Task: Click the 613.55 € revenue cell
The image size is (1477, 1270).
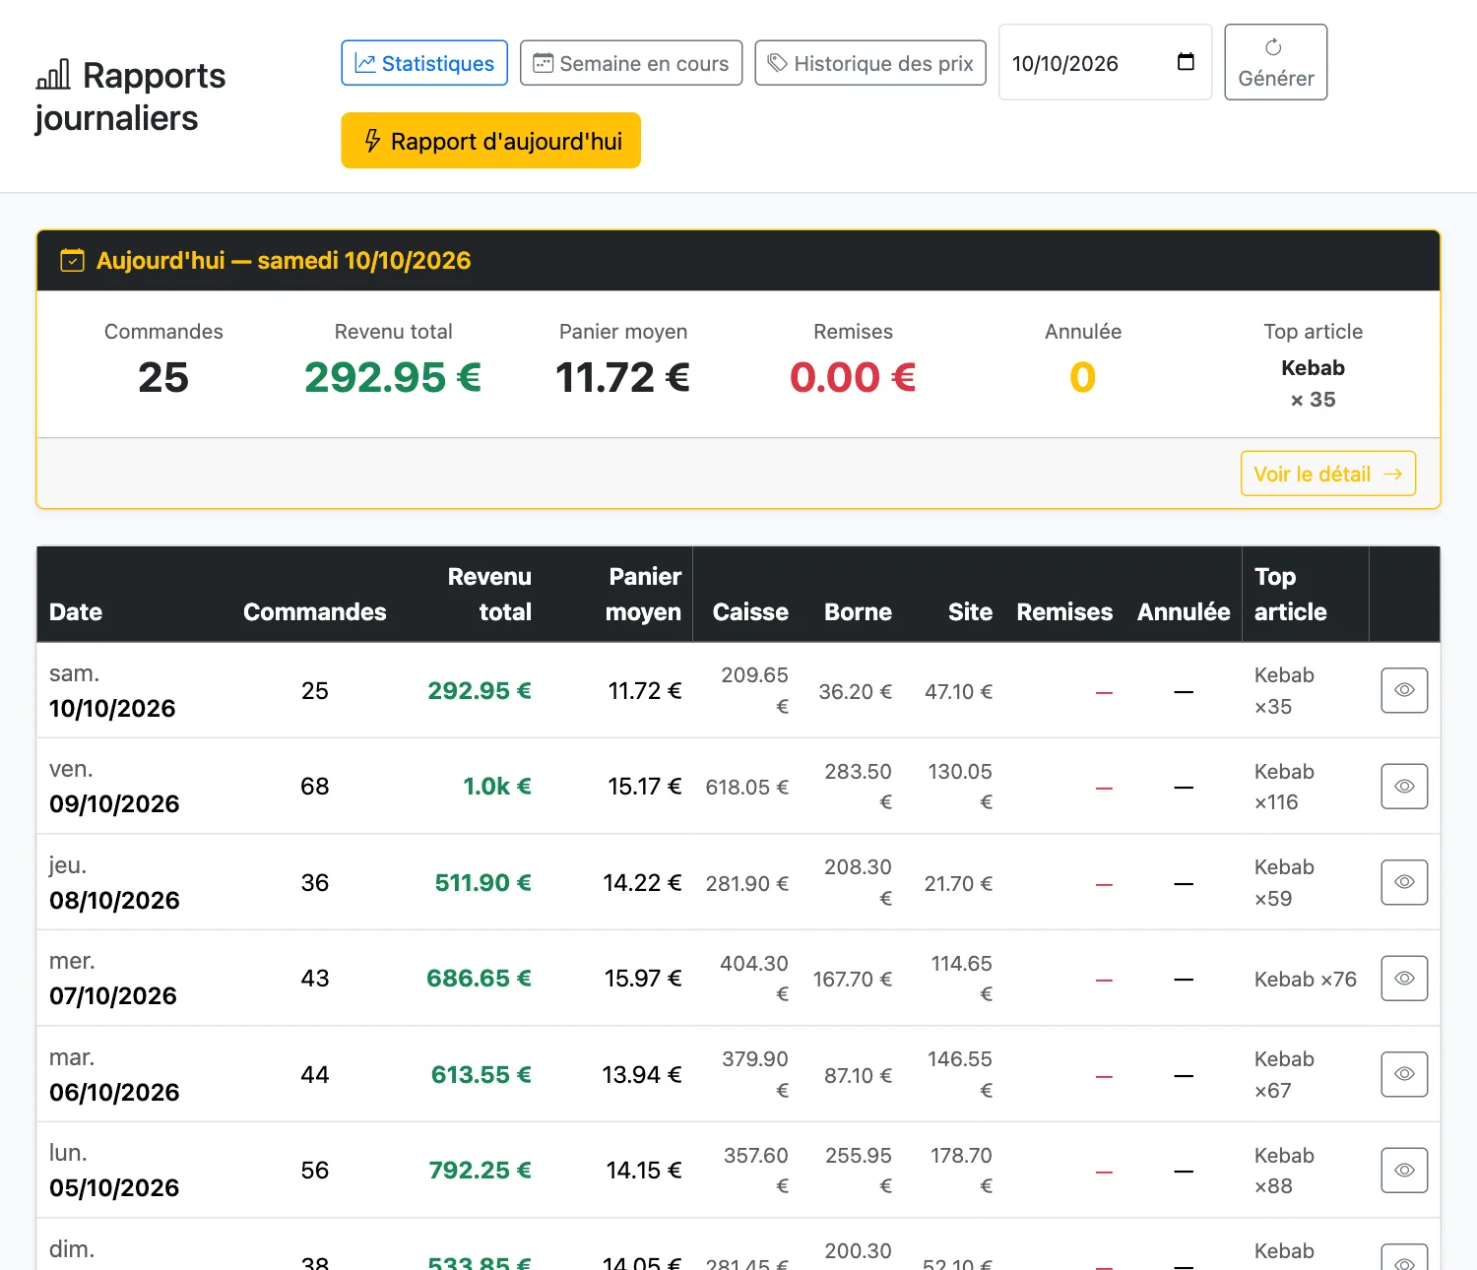Action: 482,1075
